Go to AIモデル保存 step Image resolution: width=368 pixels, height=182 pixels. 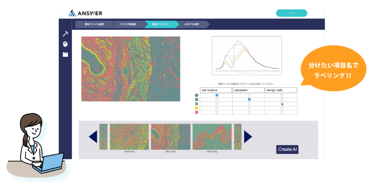(192, 25)
